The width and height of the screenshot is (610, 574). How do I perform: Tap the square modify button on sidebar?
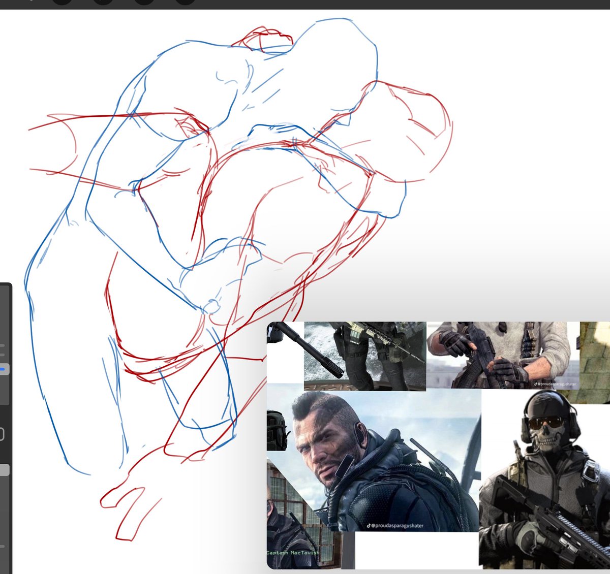2,434
